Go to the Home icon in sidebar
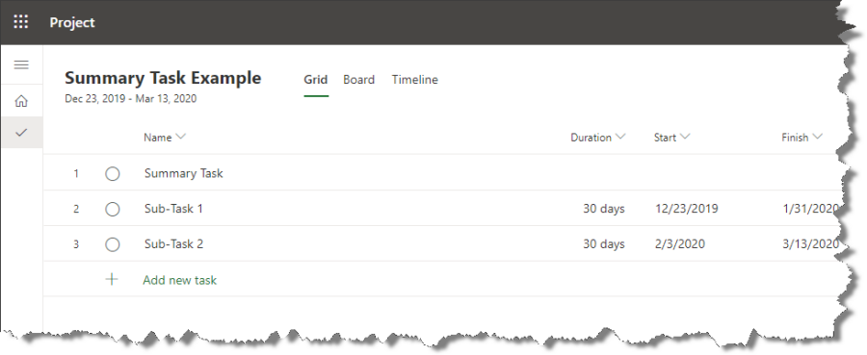The width and height of the screenshot is (867, 355). (21, 101)
